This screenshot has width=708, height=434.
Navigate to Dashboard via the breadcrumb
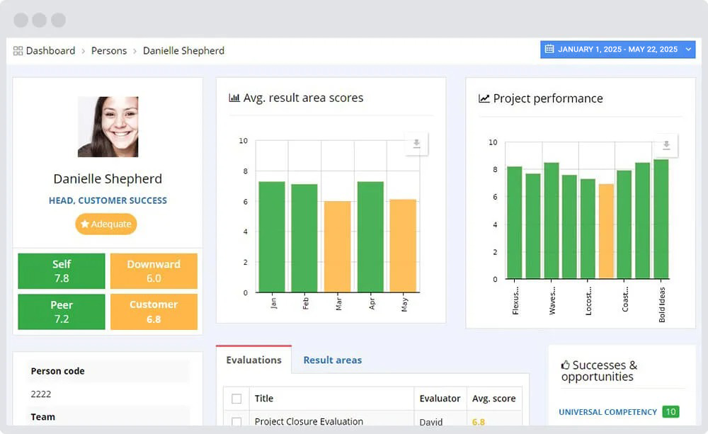50,50
